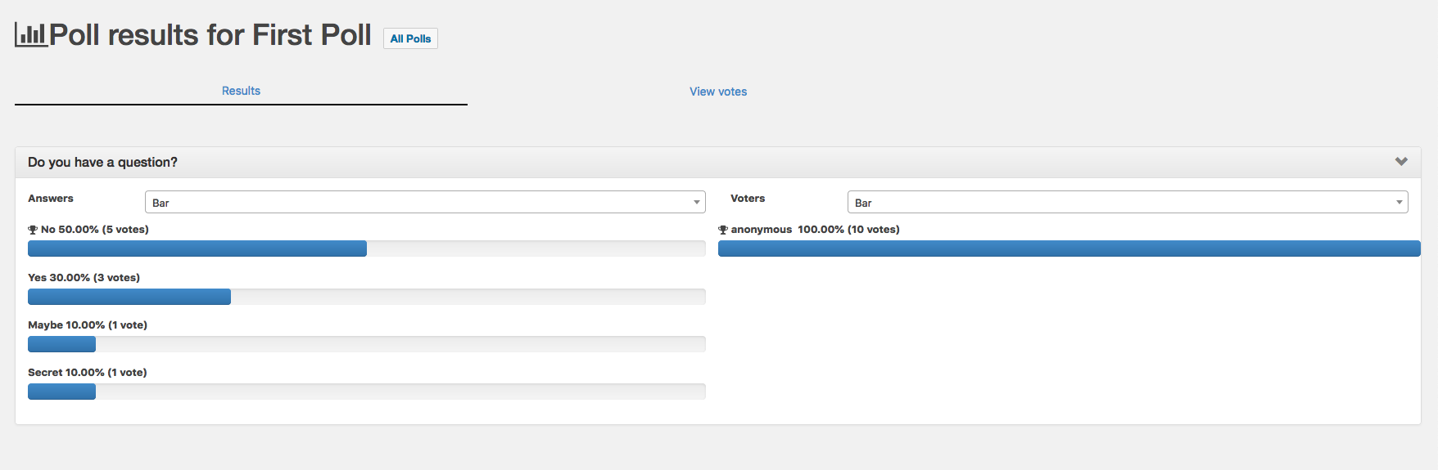Click the bar chart icon beside title
Viewport: 1438px width, 470px height.
31,34
